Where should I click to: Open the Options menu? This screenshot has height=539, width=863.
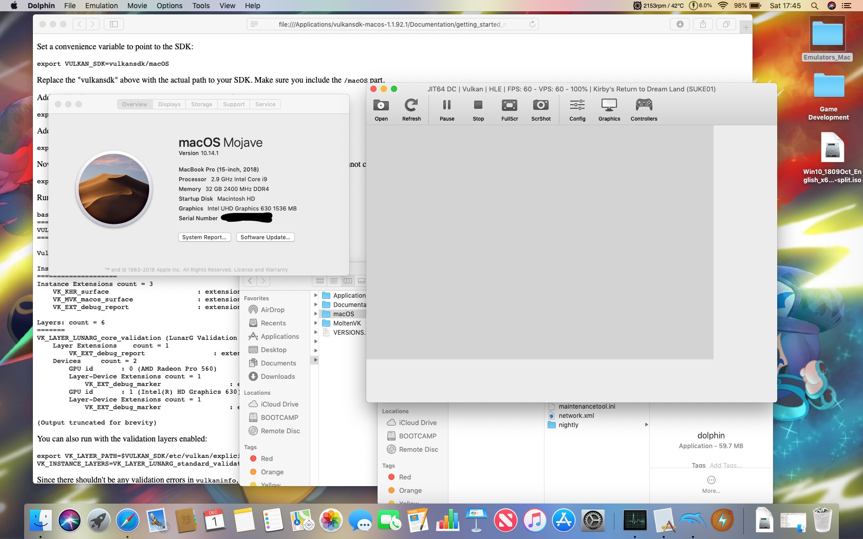(x=170, y=6)
